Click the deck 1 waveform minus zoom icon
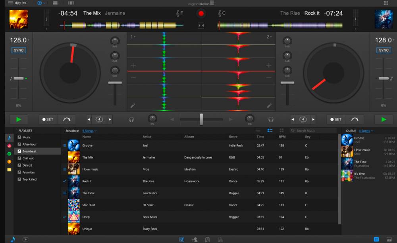Image resolution: width=397 pixels, height=243 pixels. 133,78
